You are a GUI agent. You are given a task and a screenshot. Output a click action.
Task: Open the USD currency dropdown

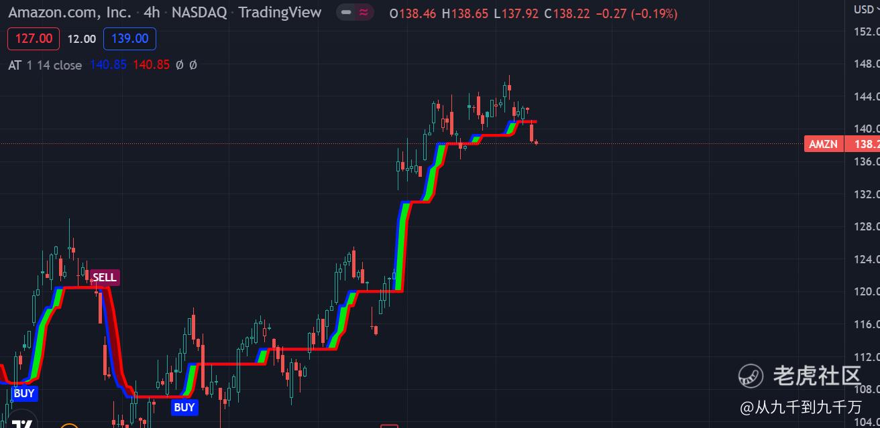point(866,9)
